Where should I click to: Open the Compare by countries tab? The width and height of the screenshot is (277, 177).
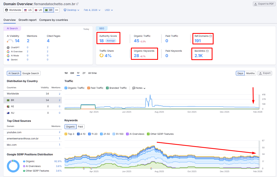click(x=53, y=20)
